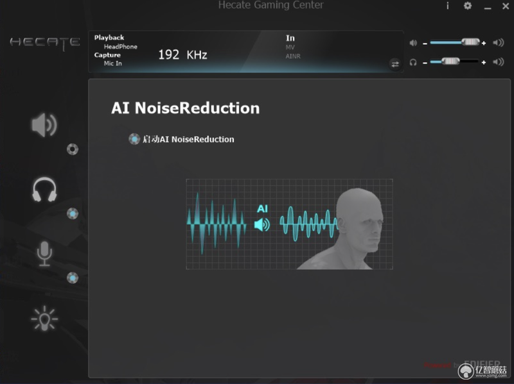The width and height of the screenshot is (514, 384).
Task: Click max volume icon on speaker row
Action: tap(499, 42)
